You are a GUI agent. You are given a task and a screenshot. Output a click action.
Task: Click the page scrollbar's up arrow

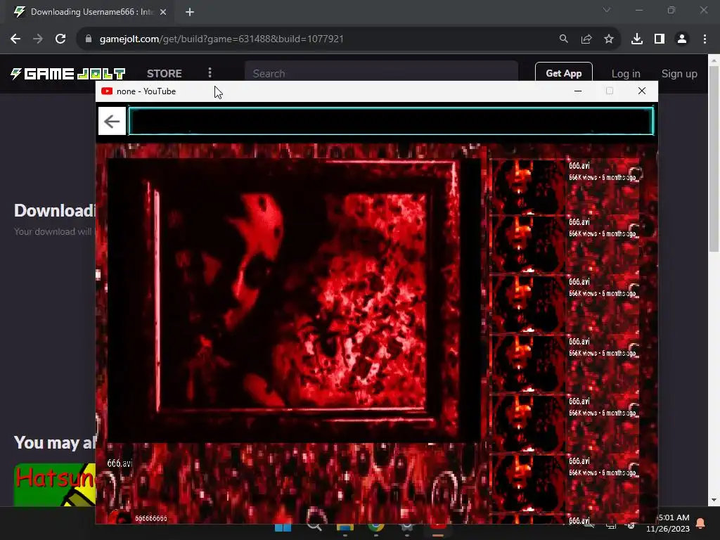pyautogui.click(x=714, y=60)
